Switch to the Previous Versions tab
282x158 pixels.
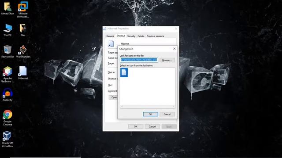156,36
